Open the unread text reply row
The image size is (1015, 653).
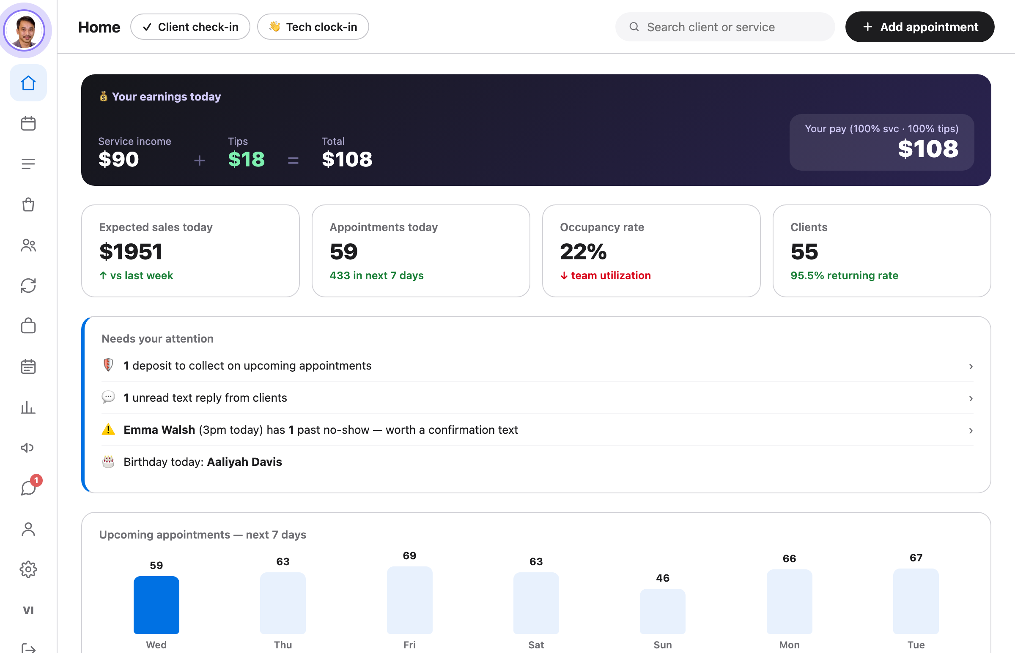click(x=537, y=398)
